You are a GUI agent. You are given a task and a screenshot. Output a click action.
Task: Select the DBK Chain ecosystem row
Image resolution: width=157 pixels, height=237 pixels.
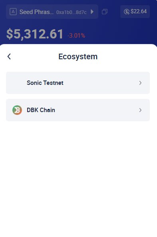pyautogui.click(x=78, y=110)
